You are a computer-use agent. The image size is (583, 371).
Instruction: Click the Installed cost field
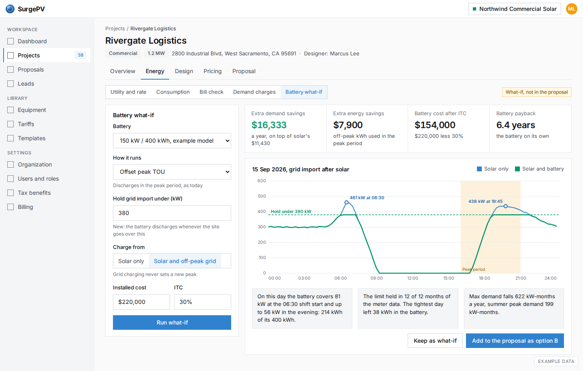pos(141,302)
